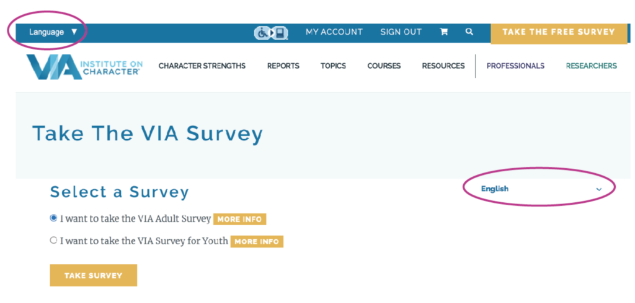Select the VIA Adult Survey option

pyautogui.click(x=53, y=218)
